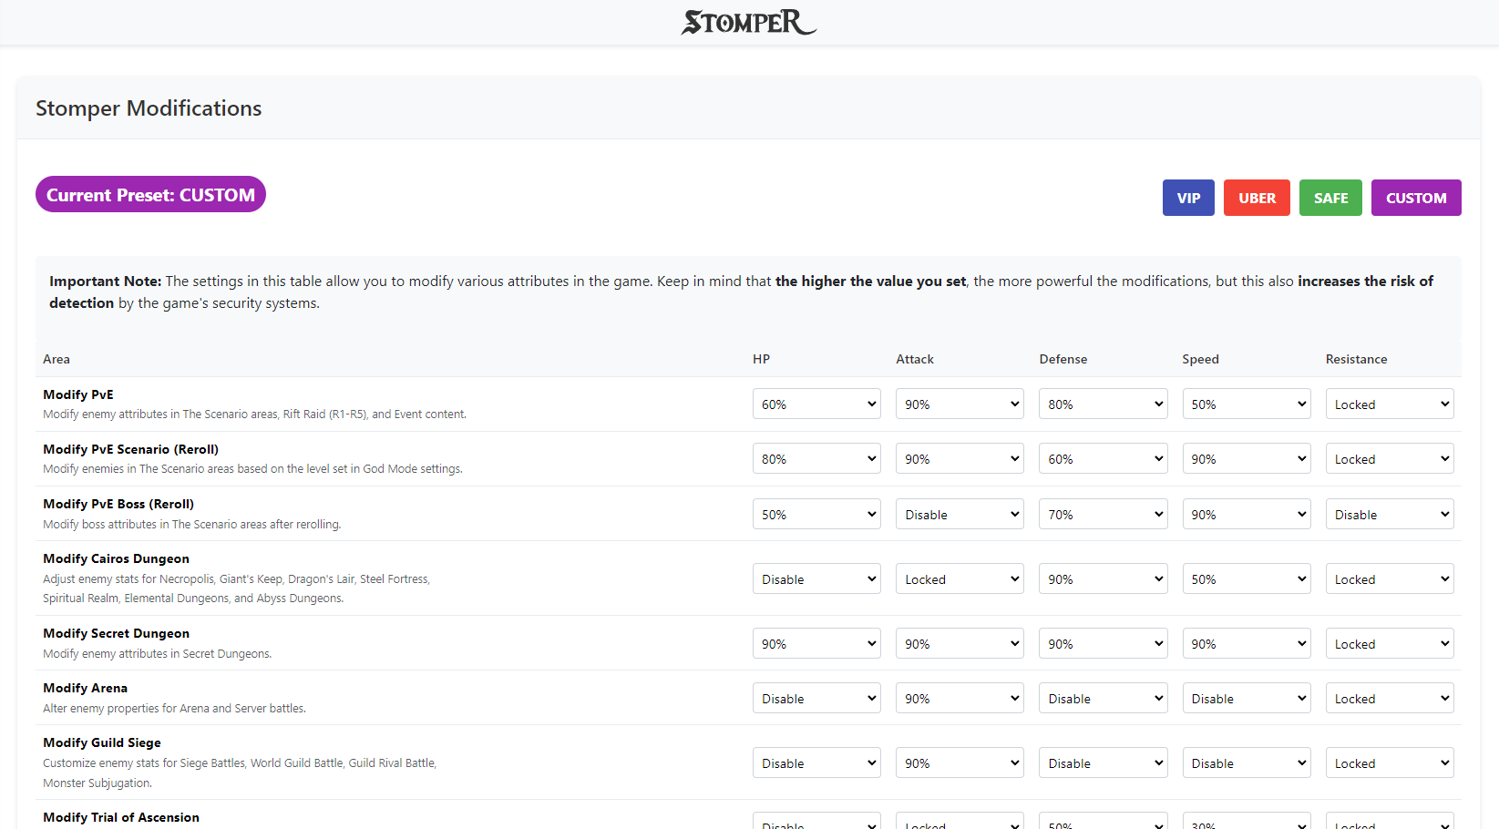Open Secret Dungeon Defense dropdown
Screen dimensions: 1499x829
pos(1103,643)
